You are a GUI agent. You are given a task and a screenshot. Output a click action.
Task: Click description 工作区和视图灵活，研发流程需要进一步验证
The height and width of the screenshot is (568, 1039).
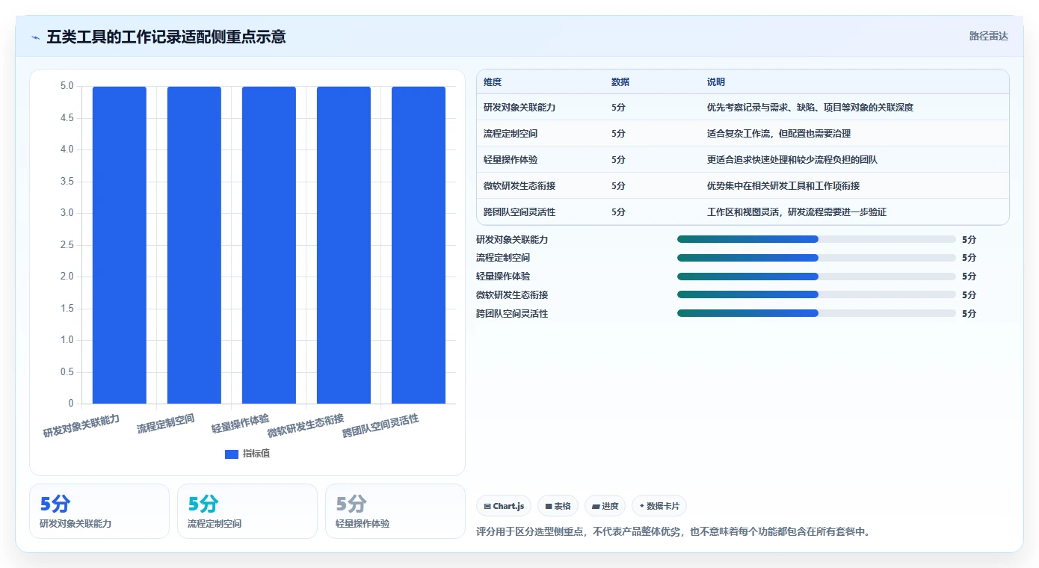click(797, 212)
